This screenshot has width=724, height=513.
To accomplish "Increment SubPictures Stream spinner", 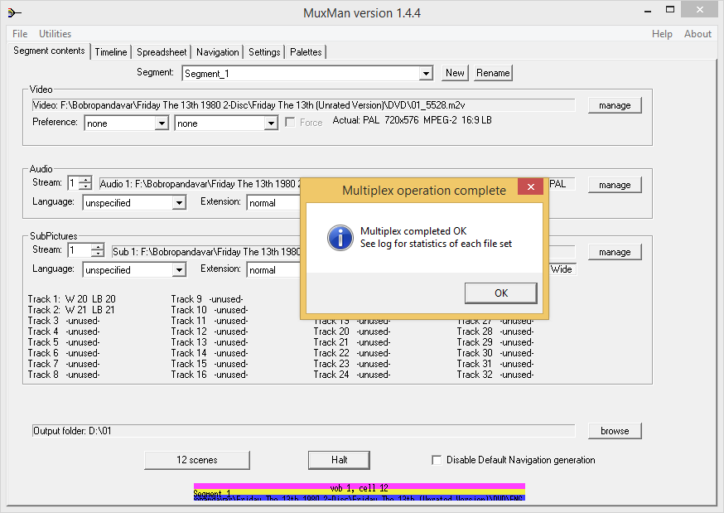I will (97, 247).
